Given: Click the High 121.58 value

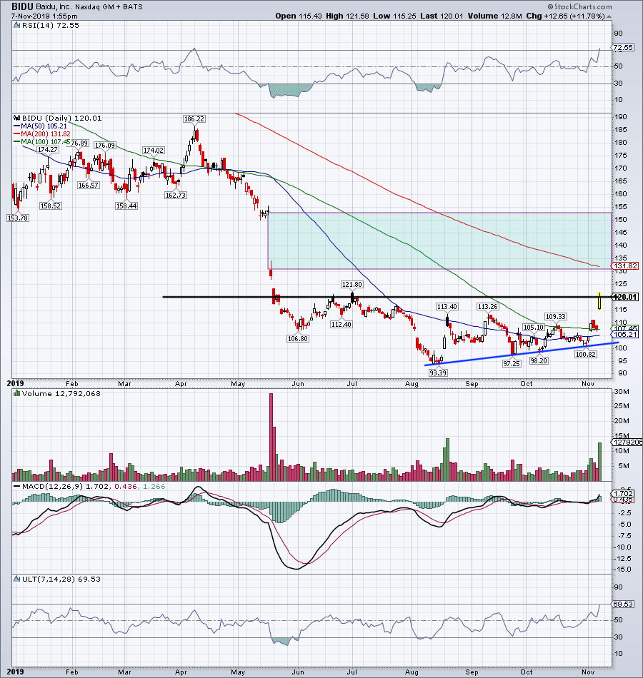Looking at the screenshot, I should pos(347,16).
